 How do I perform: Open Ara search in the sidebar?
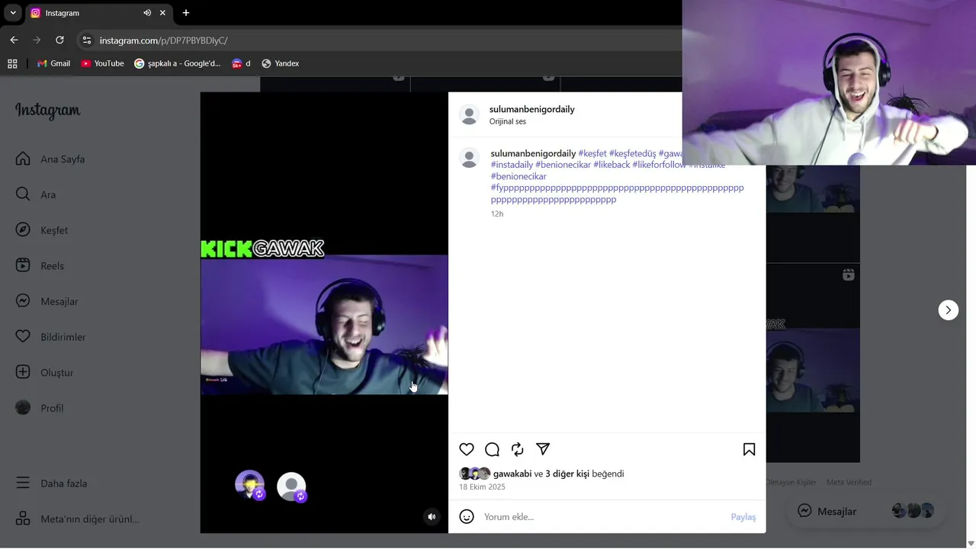click(36, 194)
